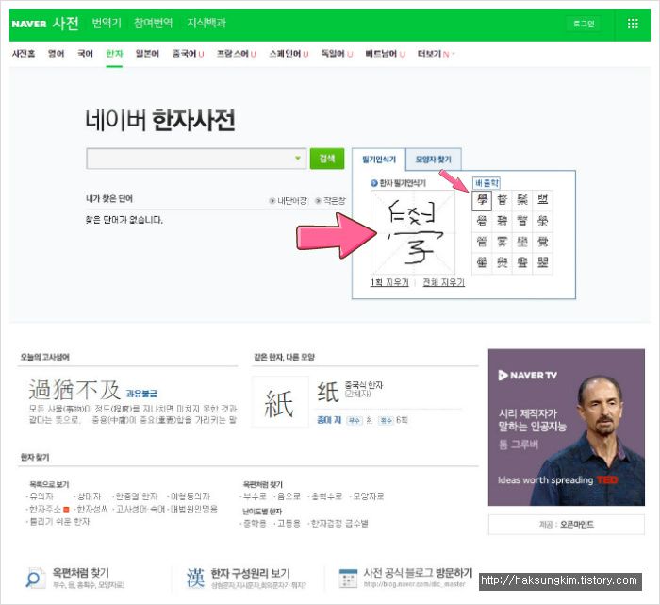Go to the 사전홈 dictionary home tab

click(24, 54)
